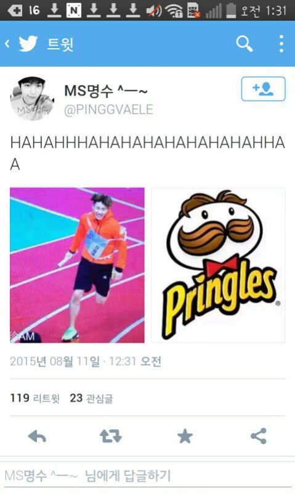Open the @PINGGVAELE handle
This screenshot has height=494, width=295.
(x=109, y=110)
